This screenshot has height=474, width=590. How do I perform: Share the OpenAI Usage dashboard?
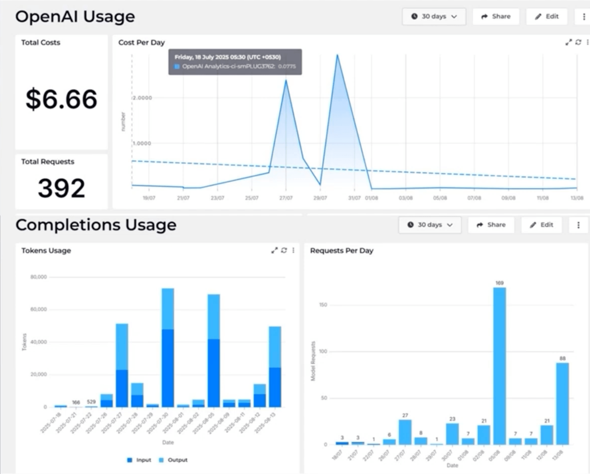coord(496,16)
